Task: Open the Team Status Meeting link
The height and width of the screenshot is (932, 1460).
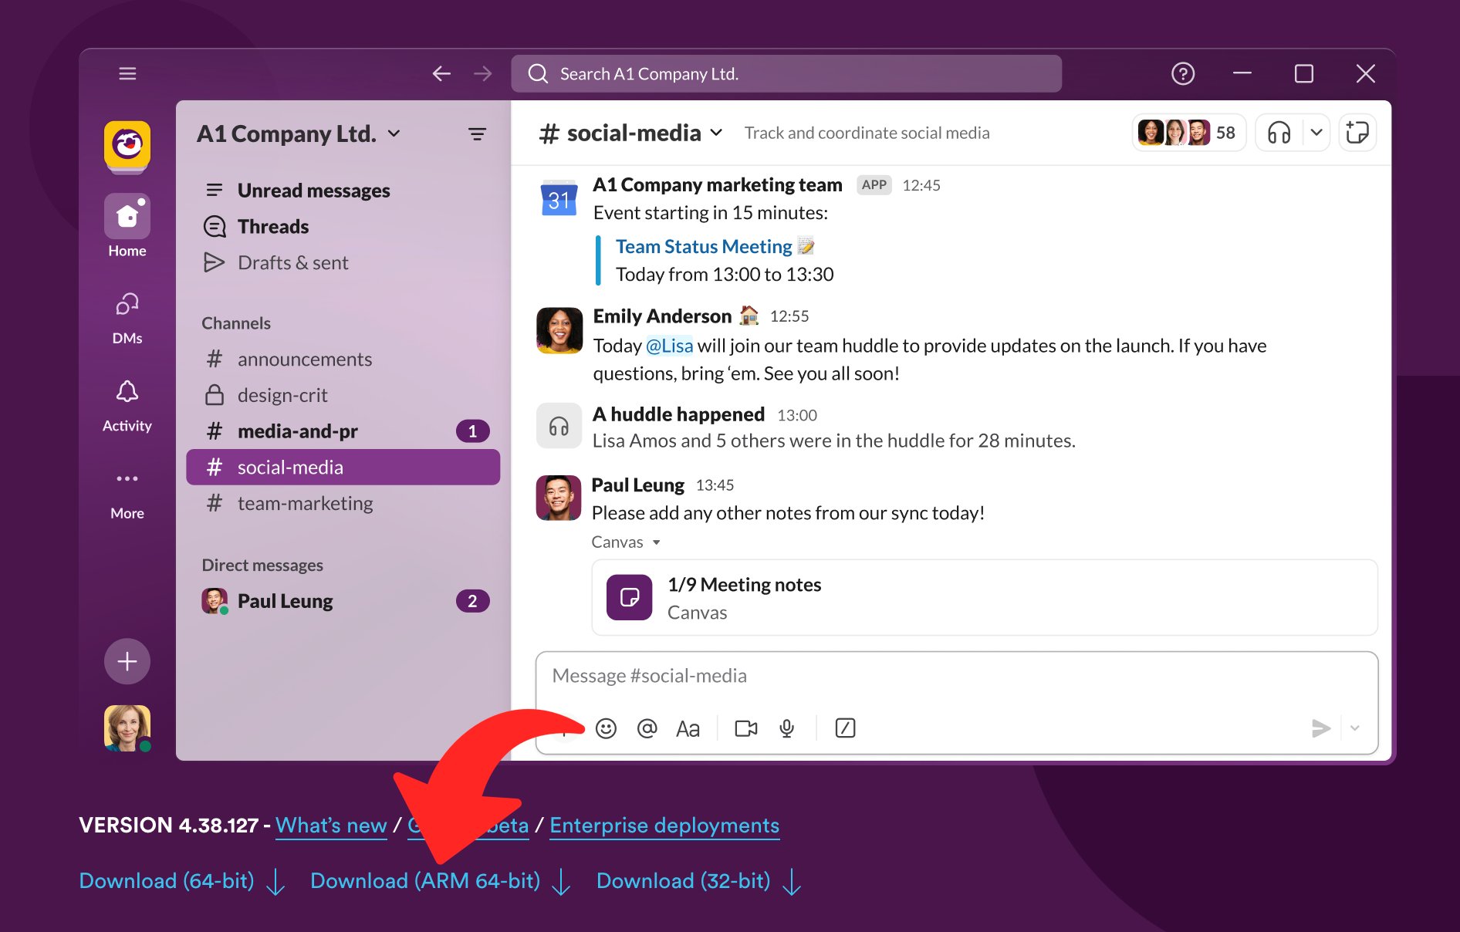Action: [704, 246]
